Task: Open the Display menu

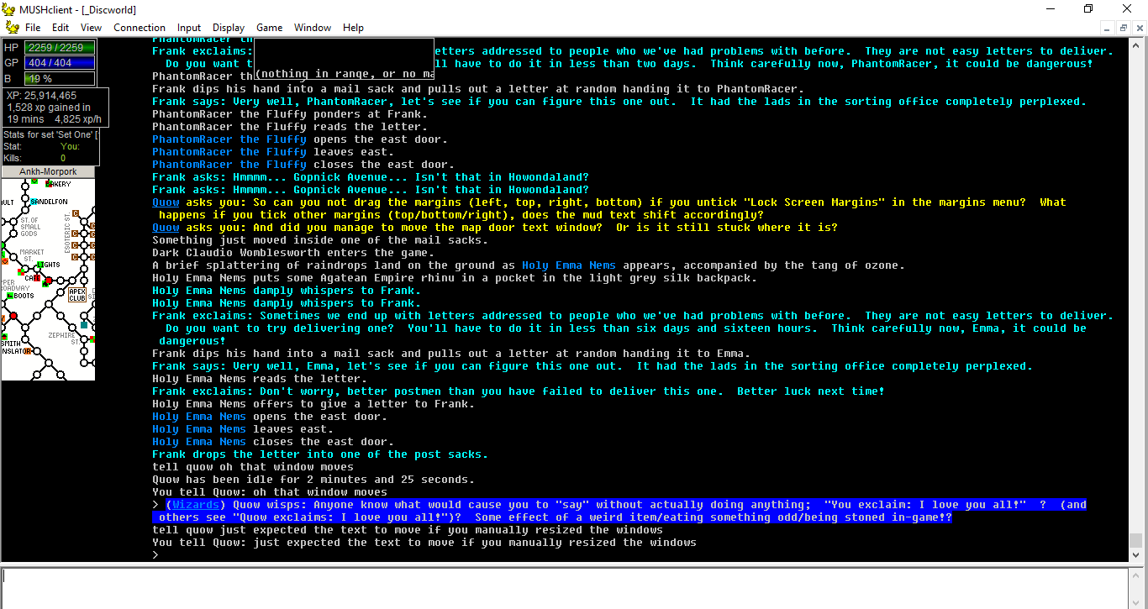Action: 229,28
